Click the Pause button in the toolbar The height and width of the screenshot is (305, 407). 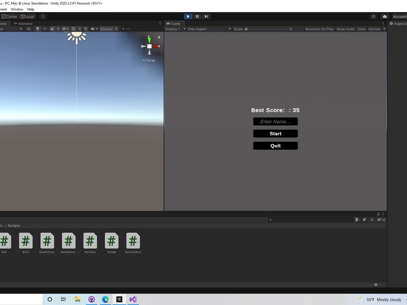[x=197, y=16]
